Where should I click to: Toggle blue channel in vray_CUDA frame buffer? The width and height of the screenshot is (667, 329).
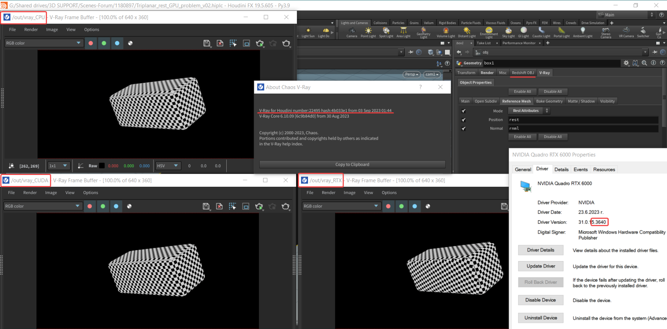pyautogui.click(x=116, y=206)
